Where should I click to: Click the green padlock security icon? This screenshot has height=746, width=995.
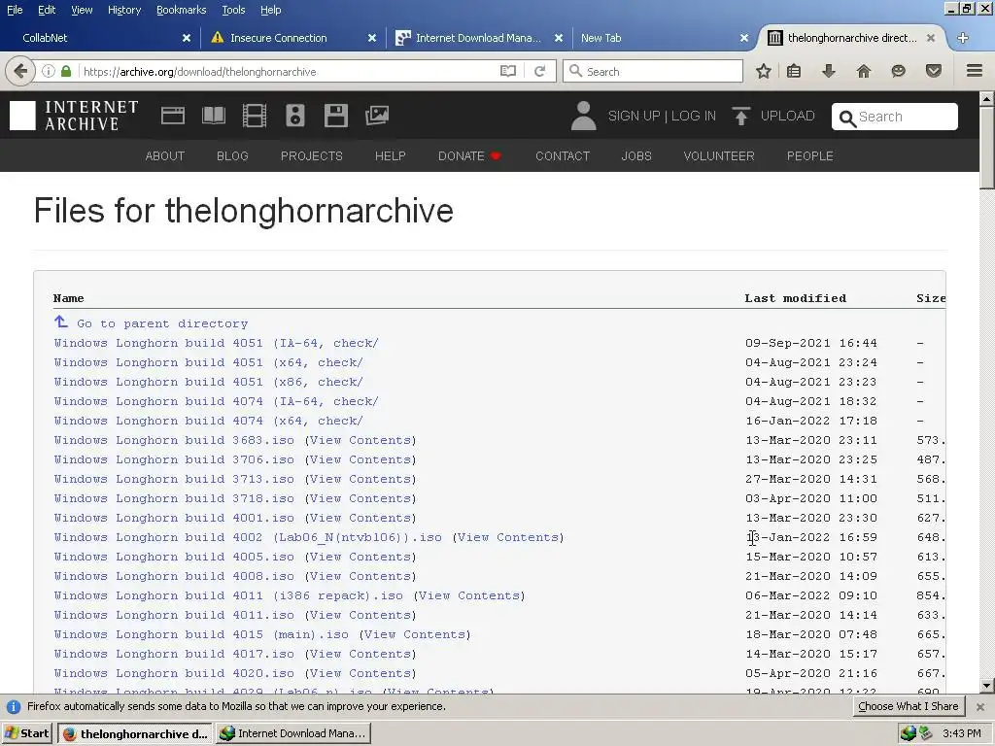[x=66, y=71]
